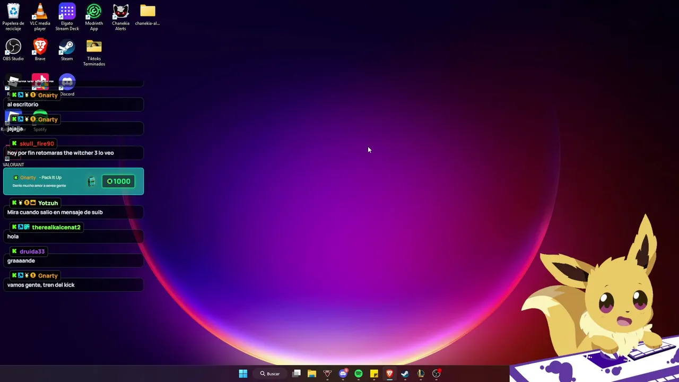The height and width of the screenshot is (382, 679).
Task: Switch to OBS Studio in the taskbar
Action: coord(436,374)
